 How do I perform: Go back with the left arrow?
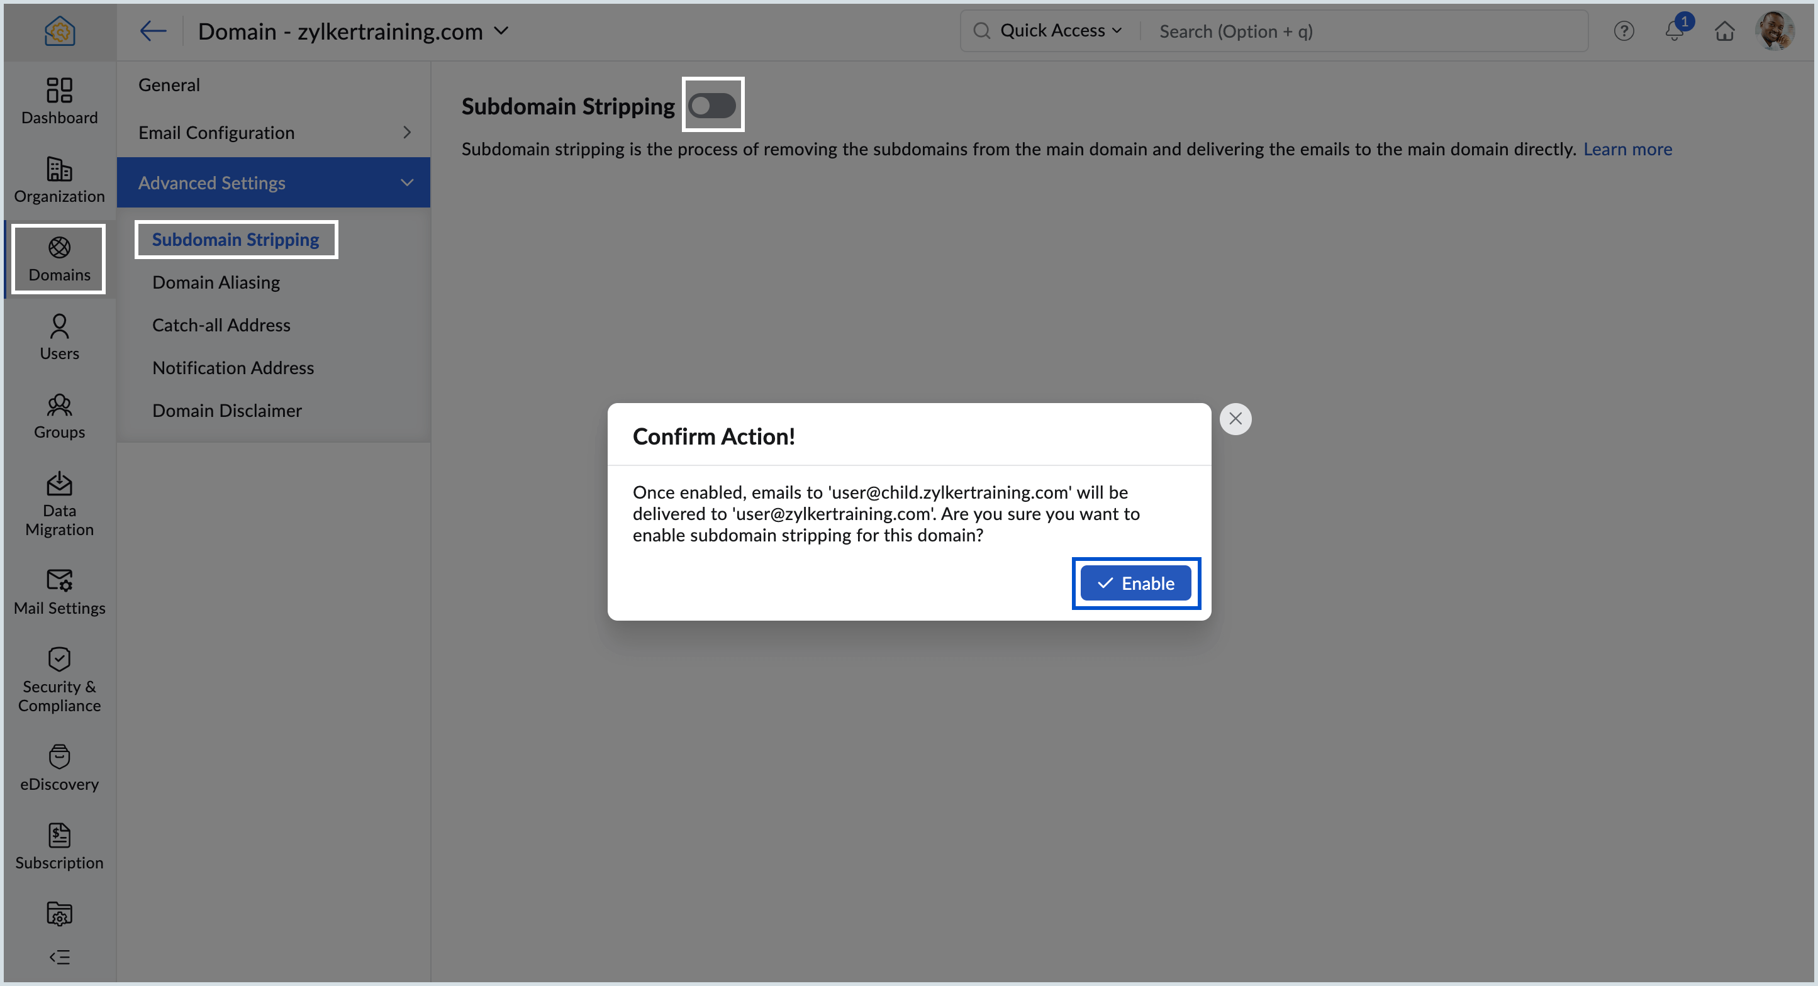coord(152,30)
